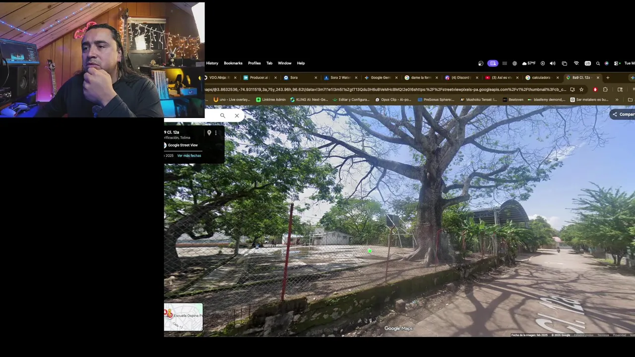Open the 'blasfemy demond' bookmark
The height and width of the screenshot is (357, 635).
[x=547, y=100]
